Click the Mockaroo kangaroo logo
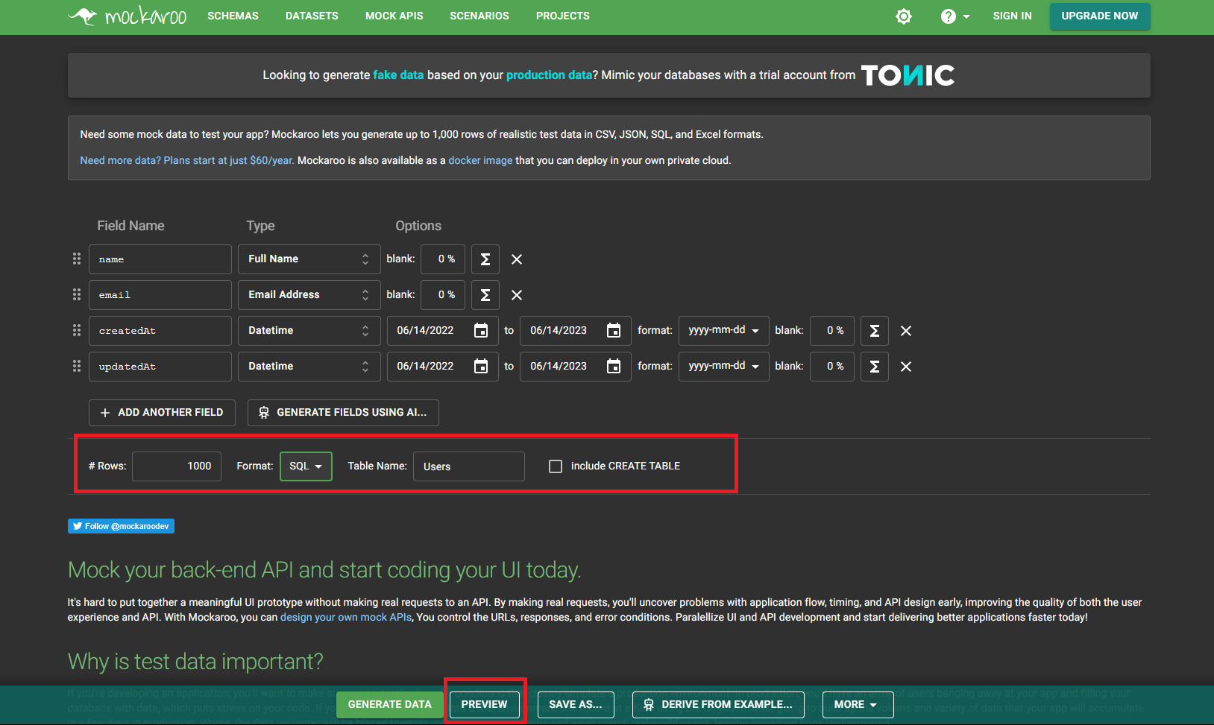This screenshot has width=1214, height=725. click(x=128, y=16)
